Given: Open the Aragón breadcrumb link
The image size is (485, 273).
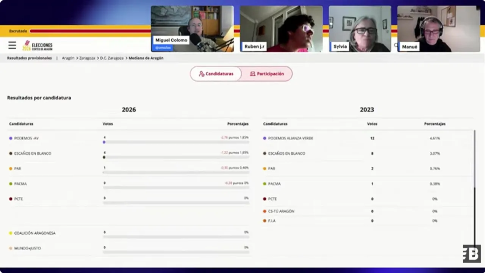Looking at the screenshot, I should 68,58.
